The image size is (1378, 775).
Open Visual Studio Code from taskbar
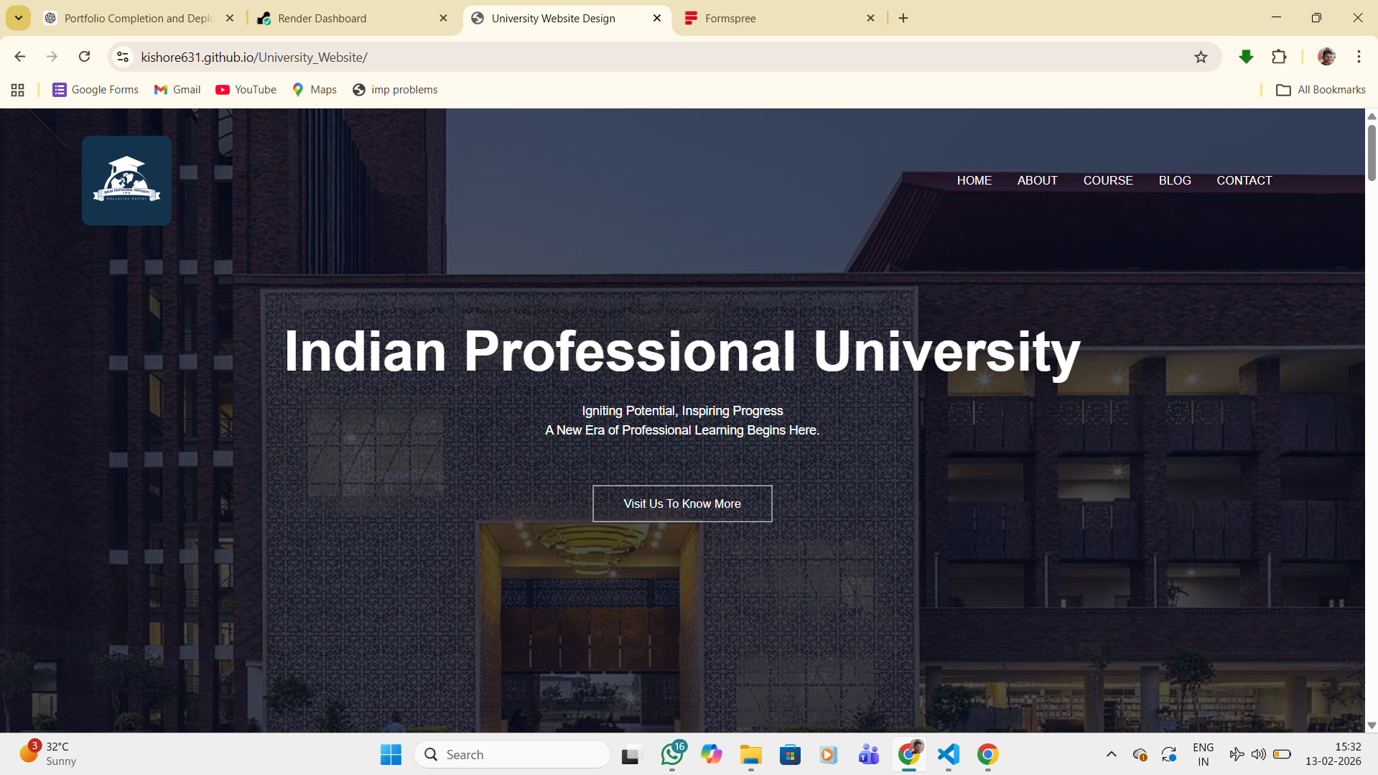point(948,754)
